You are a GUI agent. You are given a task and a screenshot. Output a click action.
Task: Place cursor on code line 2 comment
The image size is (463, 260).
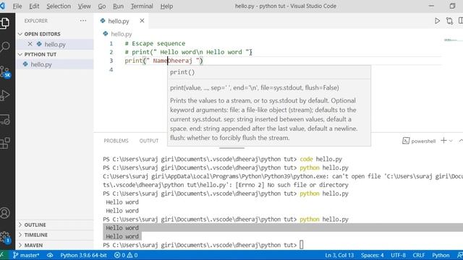(x=187, y=52)
